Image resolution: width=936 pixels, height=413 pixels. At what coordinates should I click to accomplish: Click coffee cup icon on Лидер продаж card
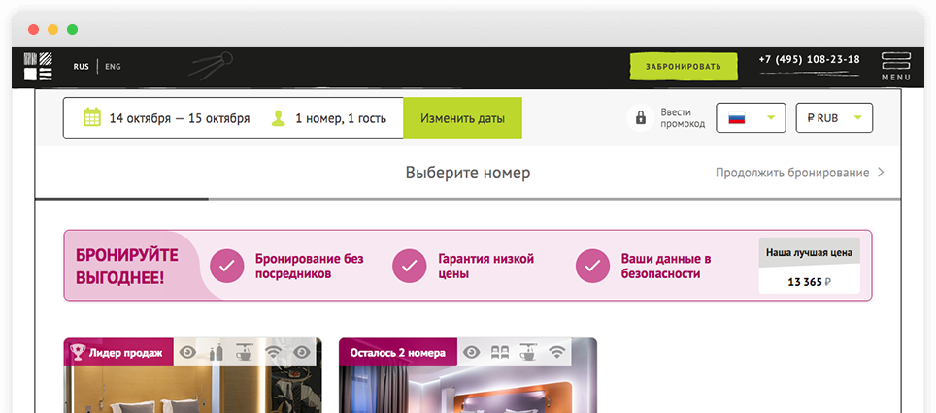click(x=244, y=352)
